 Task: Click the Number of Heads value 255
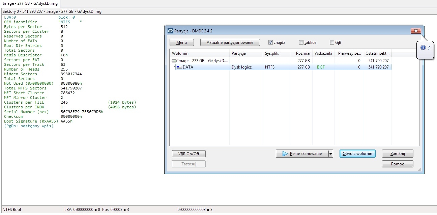(x=64, y=69)
